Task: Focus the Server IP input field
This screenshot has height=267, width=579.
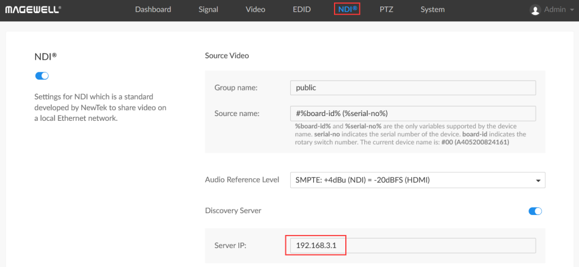Action: tap(413, 246)
